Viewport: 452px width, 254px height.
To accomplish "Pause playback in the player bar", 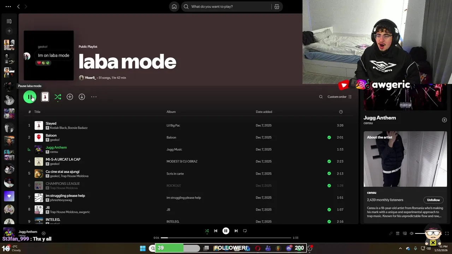I will pyautogui.click(x=226, y=231).
